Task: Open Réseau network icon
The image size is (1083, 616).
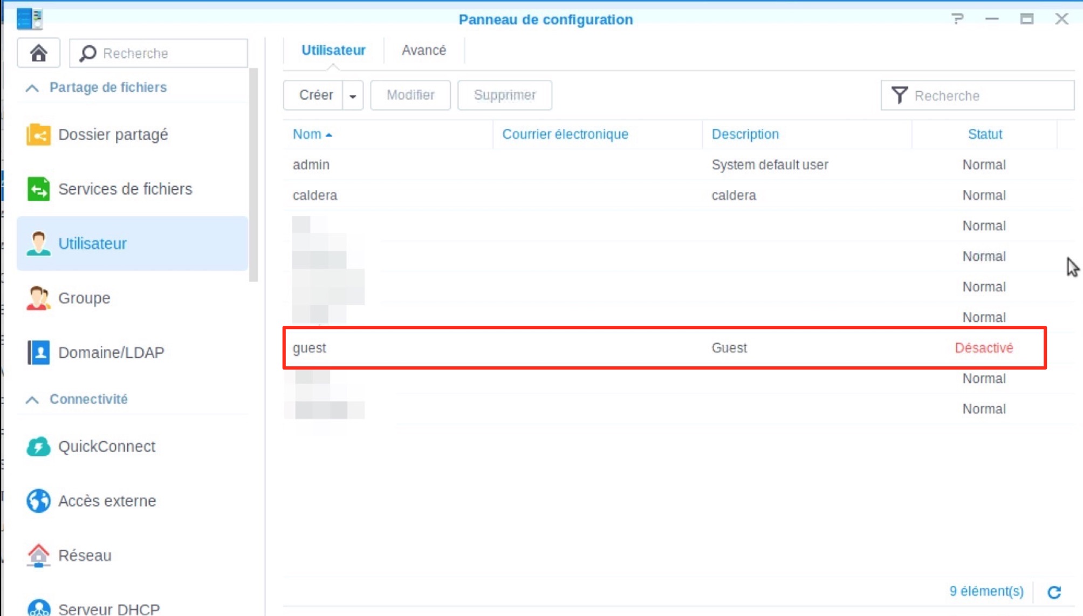Action: click(38, 555)
